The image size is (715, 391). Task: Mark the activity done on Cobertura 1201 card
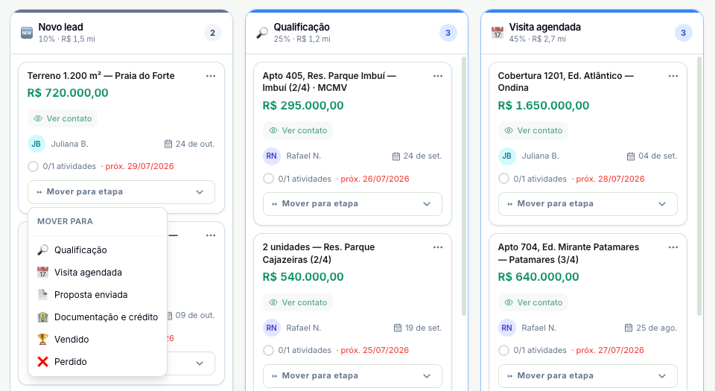pyautogui.click(x=503, y=179)
